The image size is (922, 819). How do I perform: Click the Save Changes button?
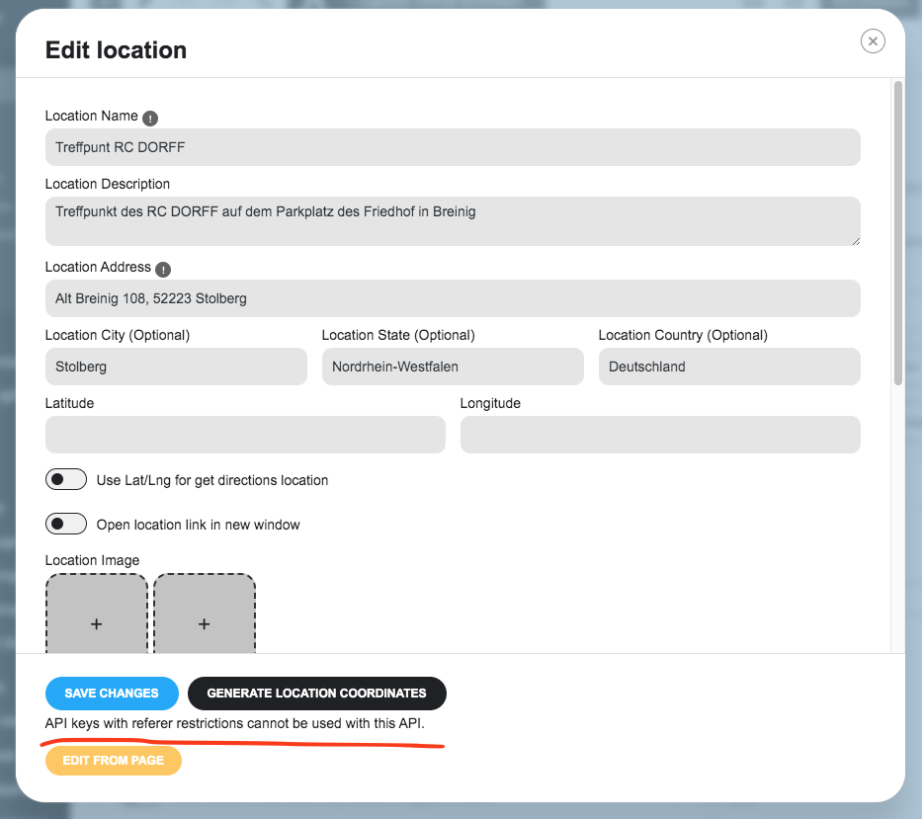pyautogui.click(x=112, y=694)
